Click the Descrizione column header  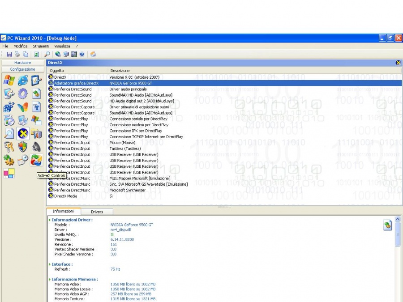[120, 71]
